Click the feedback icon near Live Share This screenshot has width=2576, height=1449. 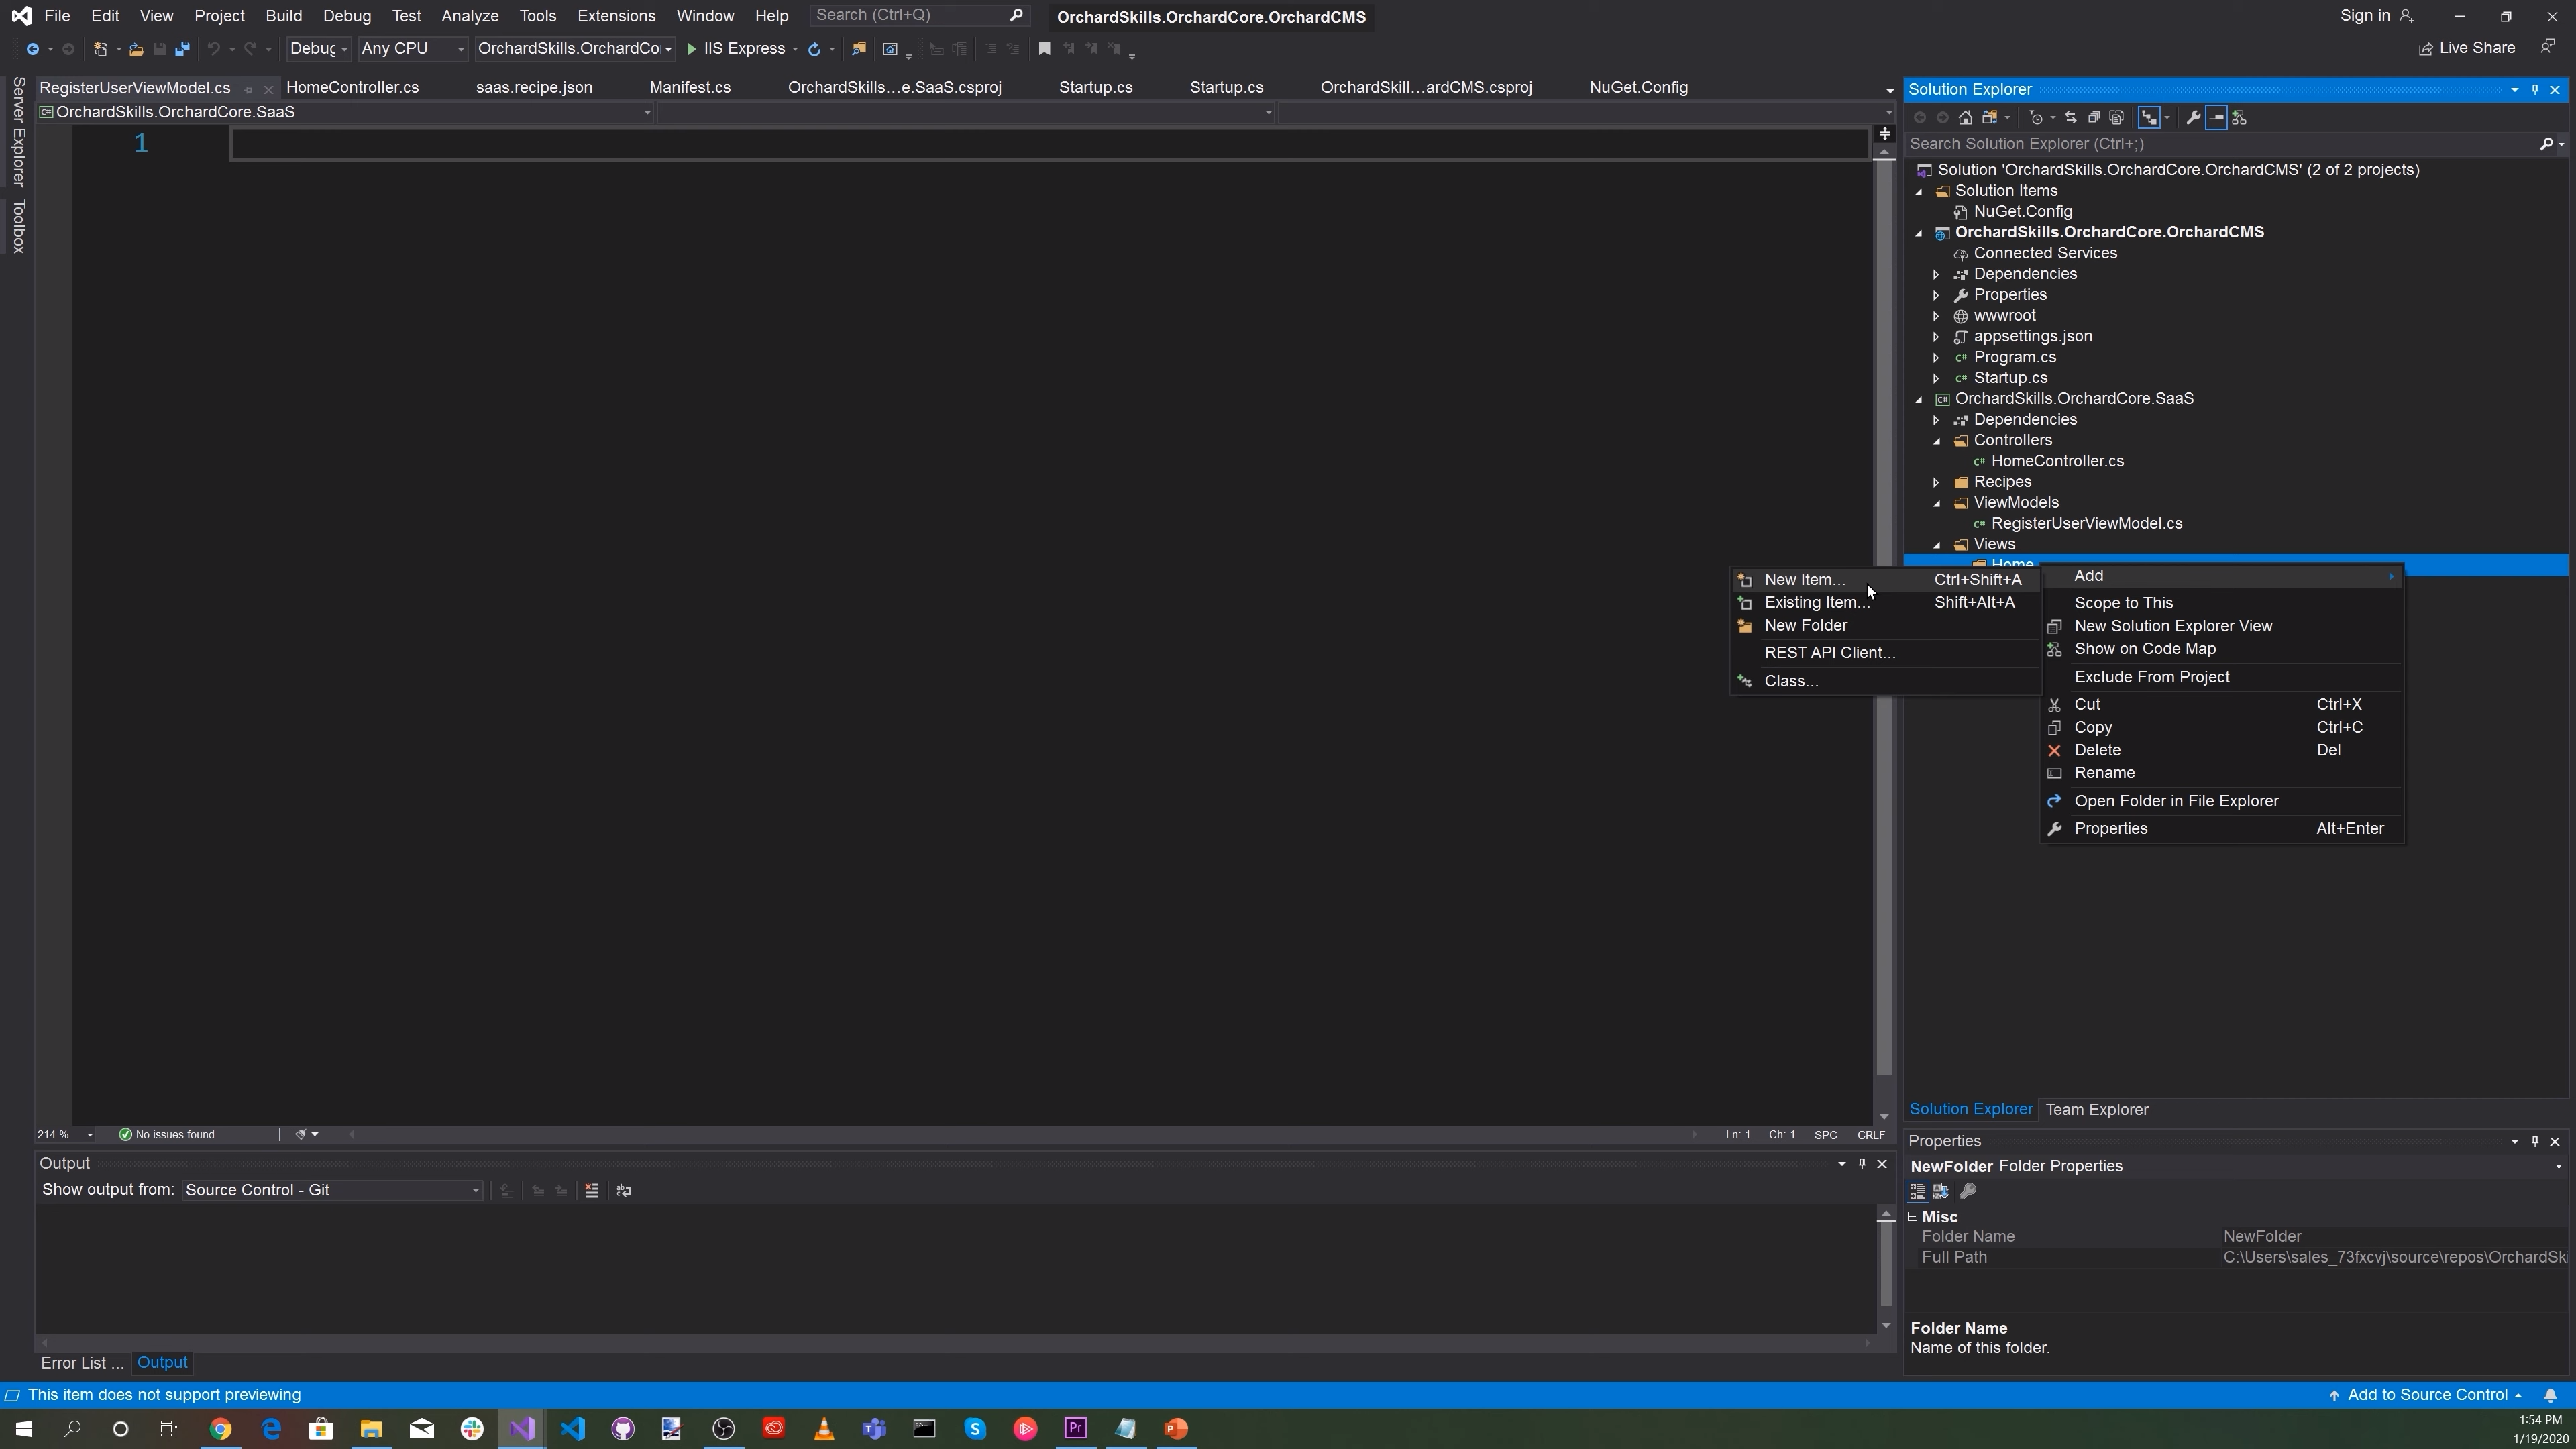pyautogui.click(x=2548, y=47)
